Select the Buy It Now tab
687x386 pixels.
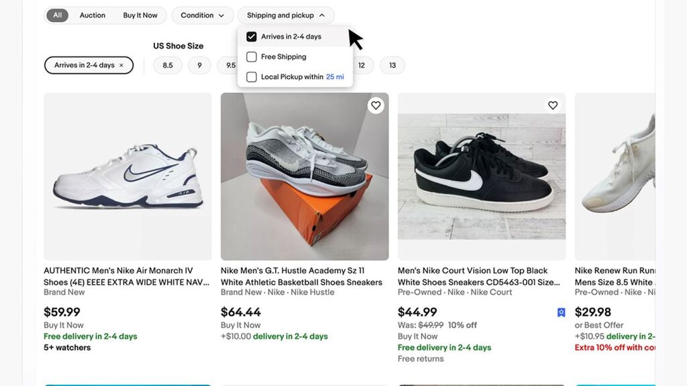(x=140, y=15)
